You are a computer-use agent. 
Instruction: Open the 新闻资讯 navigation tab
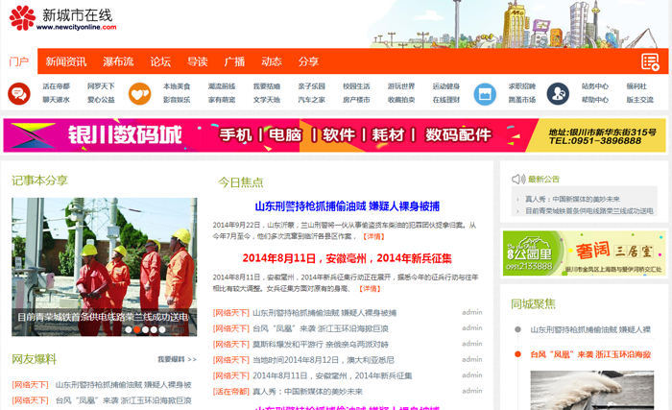coord(66,61)
